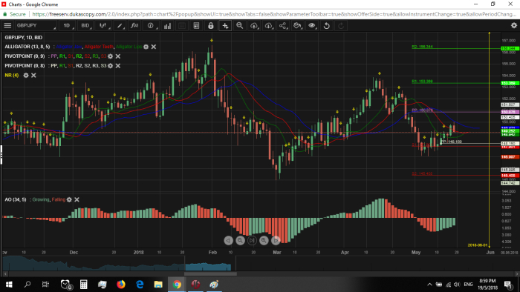This screenshot has width=520, height=292.
Task: Expand the GBP/JPY instrument selector
Action: click(x=36, y=25)
